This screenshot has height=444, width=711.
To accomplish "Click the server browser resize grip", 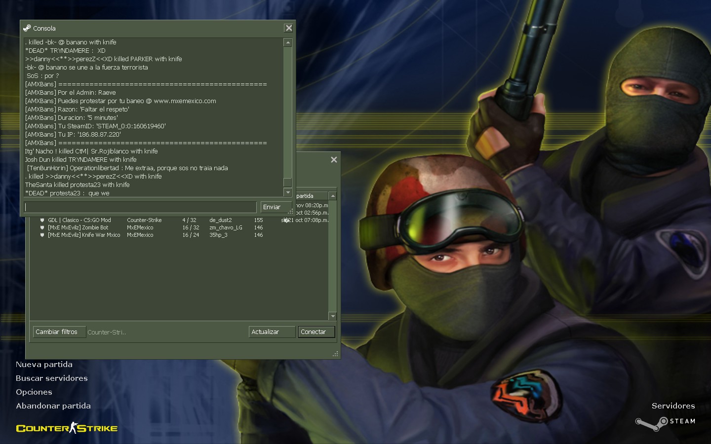I will 336,354.
